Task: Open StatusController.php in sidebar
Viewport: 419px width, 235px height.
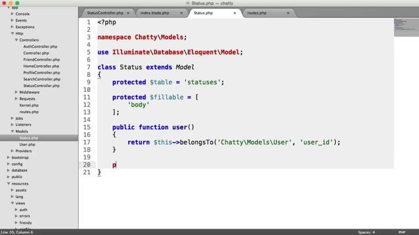Action: 41,86
